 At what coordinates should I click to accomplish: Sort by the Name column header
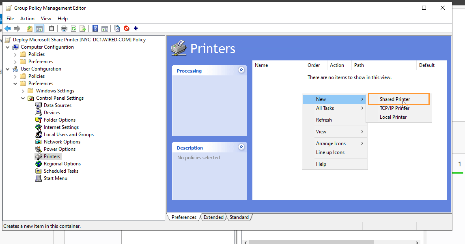coord(278,65)
